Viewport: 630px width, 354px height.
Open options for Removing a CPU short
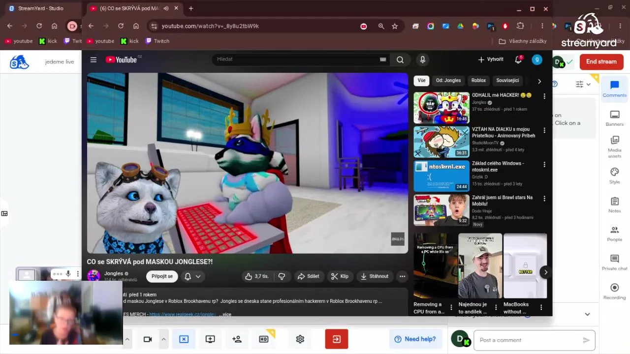pos(451,308)
